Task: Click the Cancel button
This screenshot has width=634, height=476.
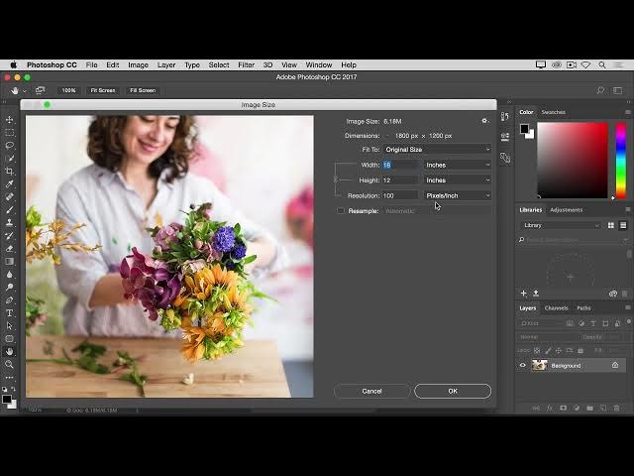Action: 371,391
